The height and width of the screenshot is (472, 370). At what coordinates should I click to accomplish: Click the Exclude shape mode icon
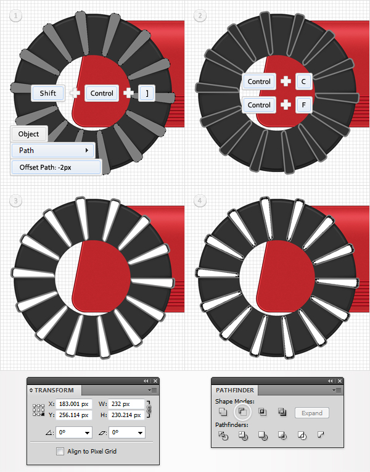click(x=282, y=412)
